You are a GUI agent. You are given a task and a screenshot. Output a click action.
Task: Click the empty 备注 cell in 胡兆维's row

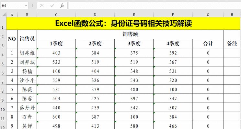coord(232,53)
